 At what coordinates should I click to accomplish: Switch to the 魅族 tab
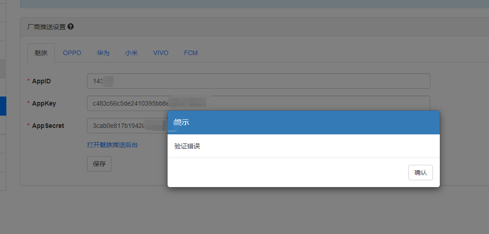pos(41,53)
